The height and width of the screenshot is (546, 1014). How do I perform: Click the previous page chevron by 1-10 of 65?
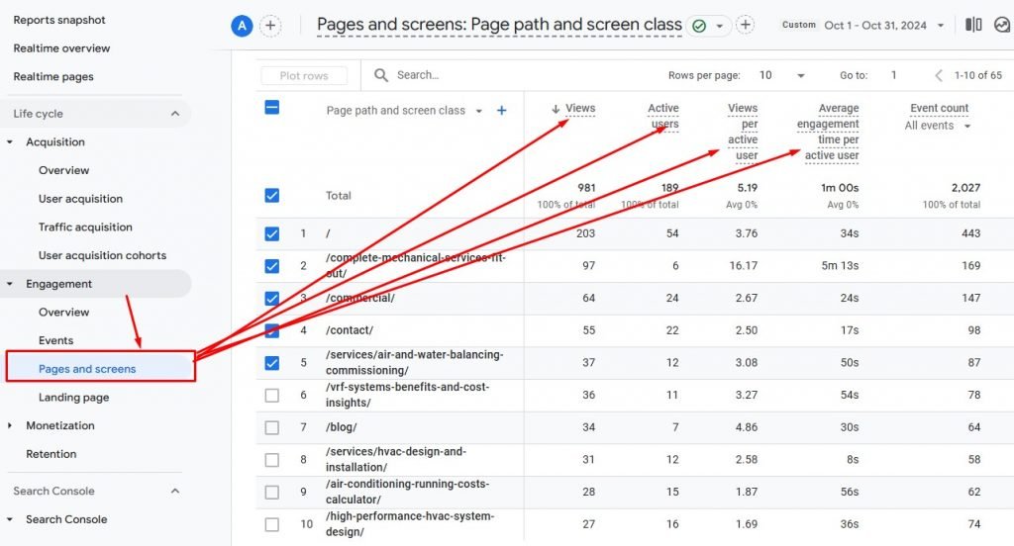939,75
